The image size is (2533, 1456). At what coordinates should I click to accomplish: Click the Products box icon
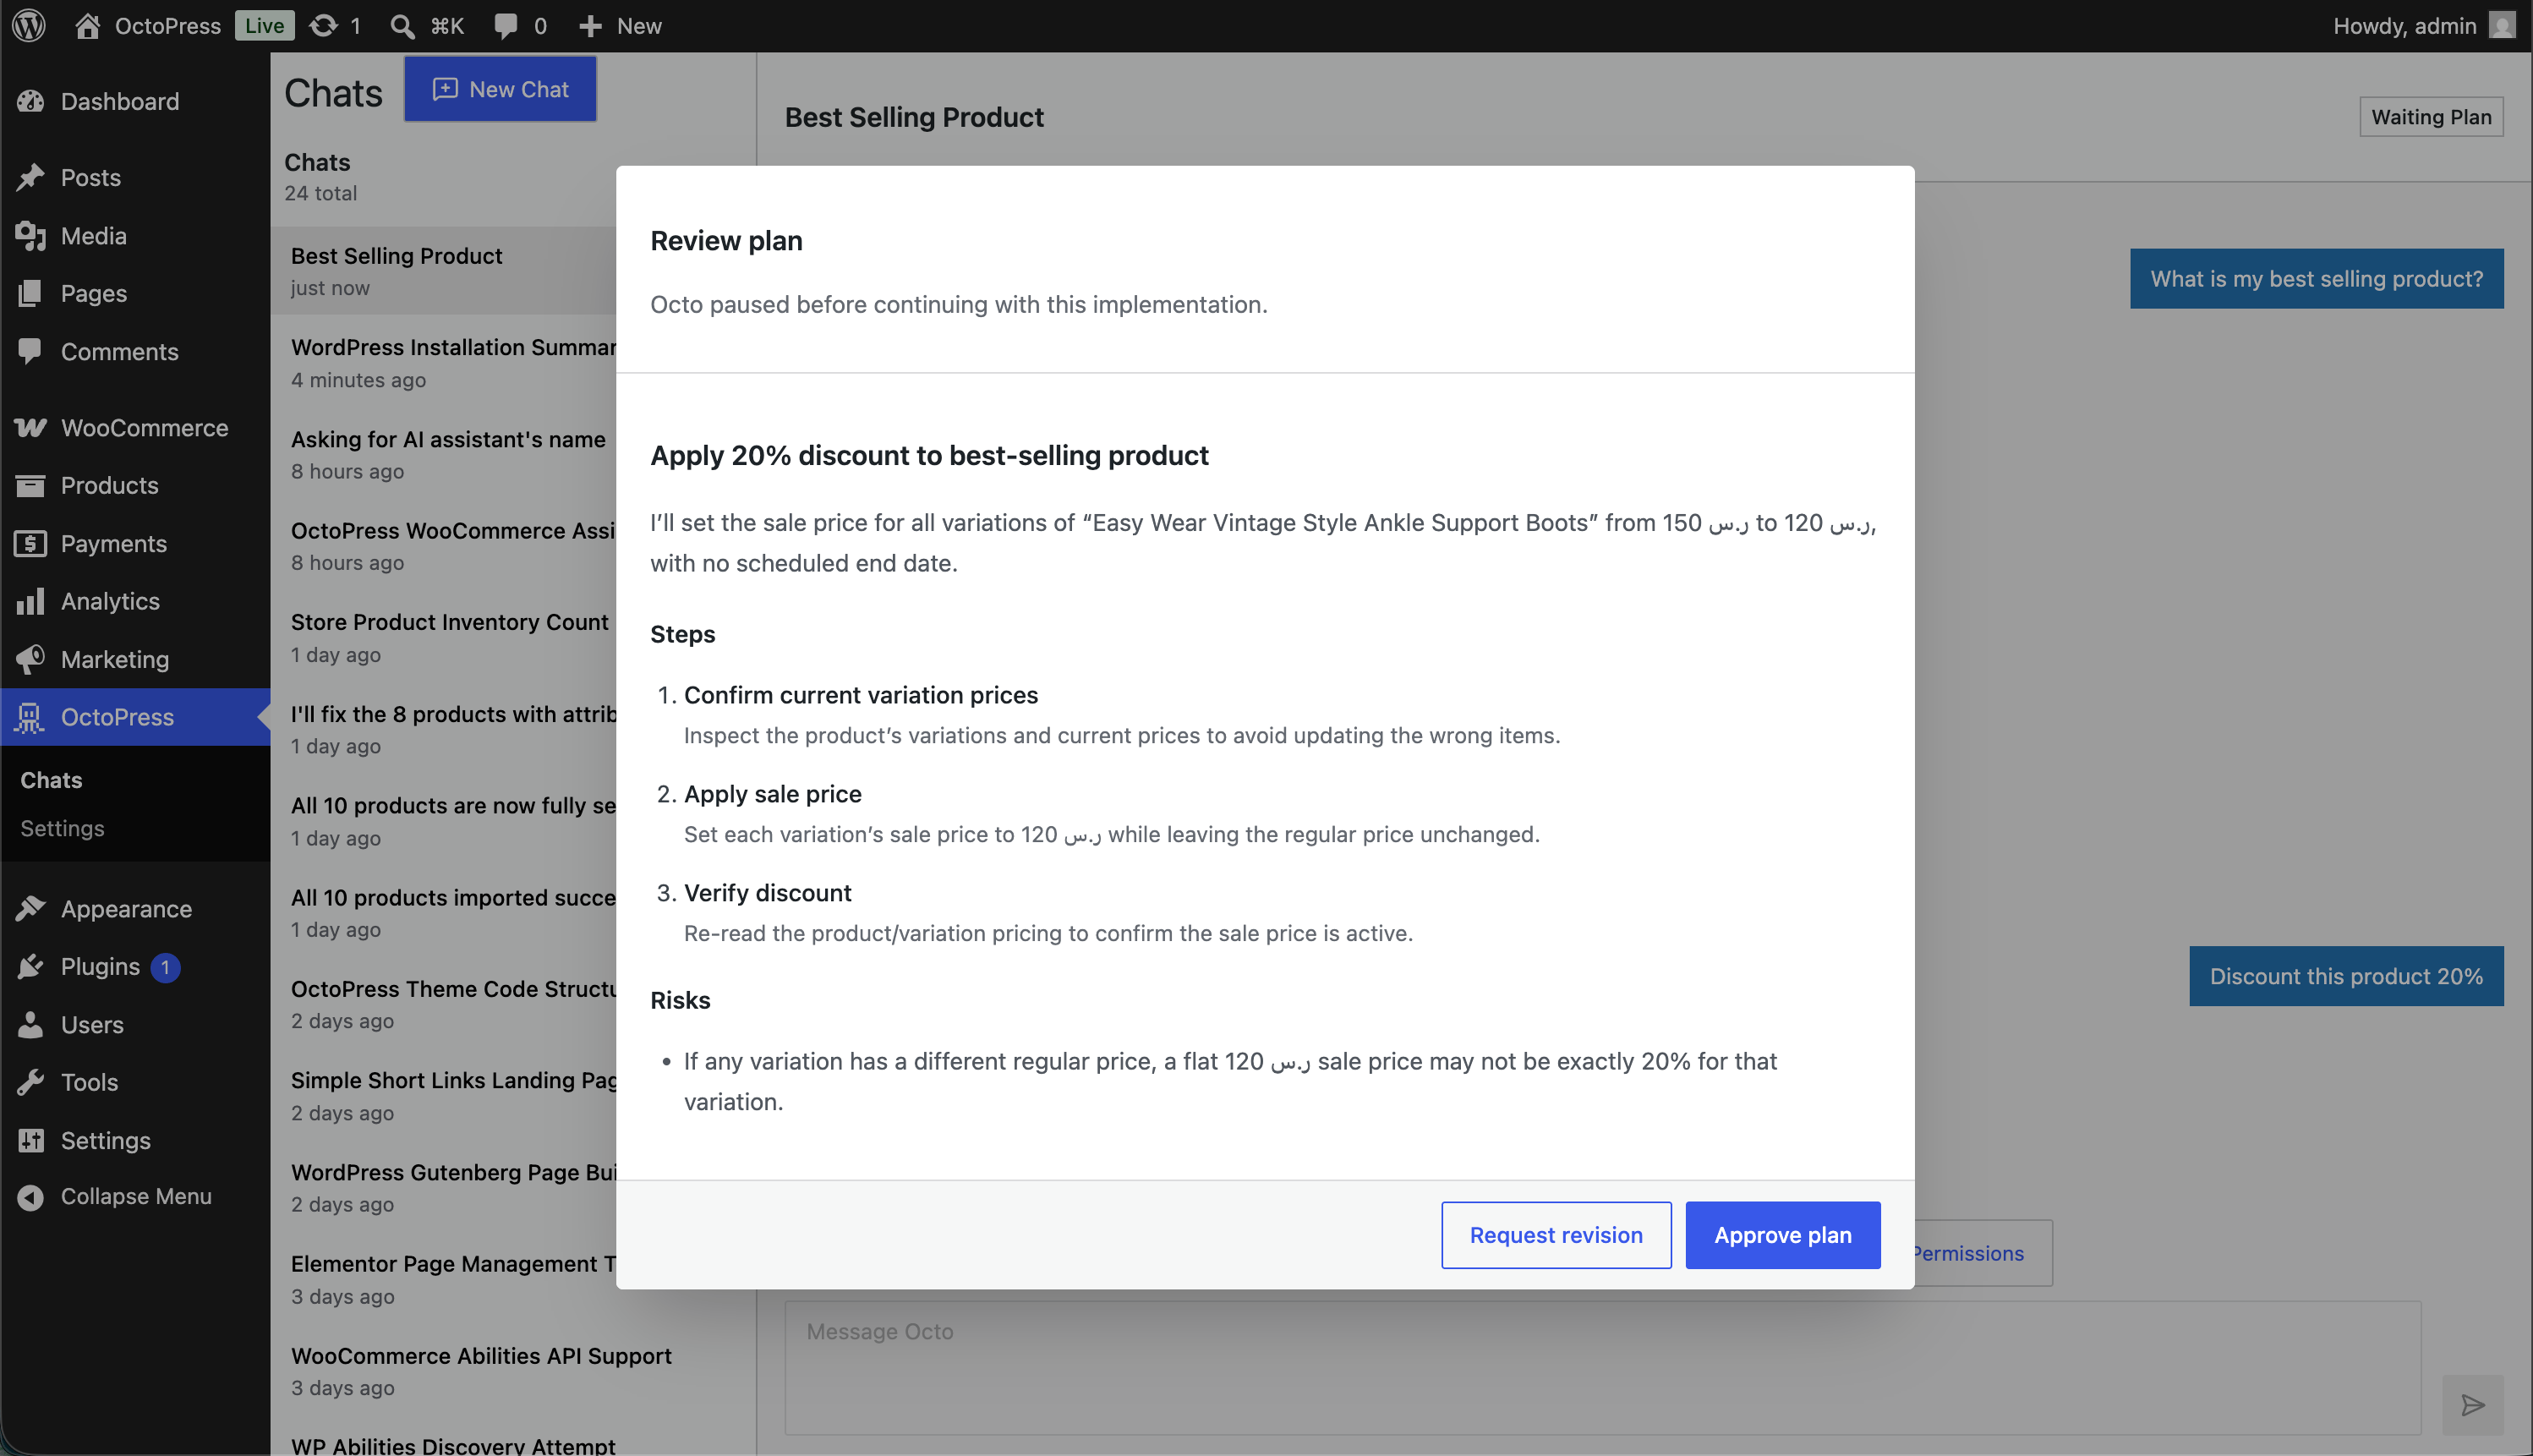coord(30,486)
